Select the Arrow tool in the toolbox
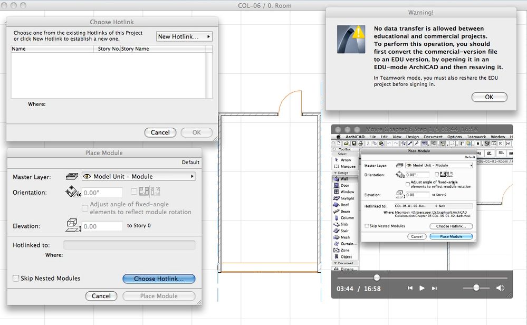Viewport: 527px width, 325px height. click(x=344, y=160)
